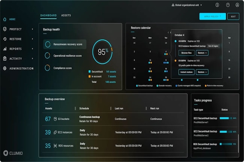Select Ransomware recovery score option
The height and width of the screenshot is (162, 244).
tap(65, 45)
